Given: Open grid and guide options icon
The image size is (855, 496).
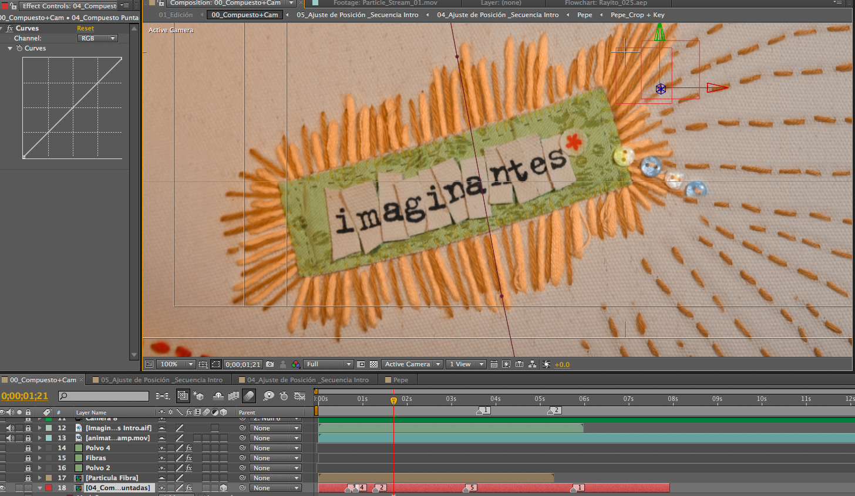Looking at the screenshot, I should point(203,364).
